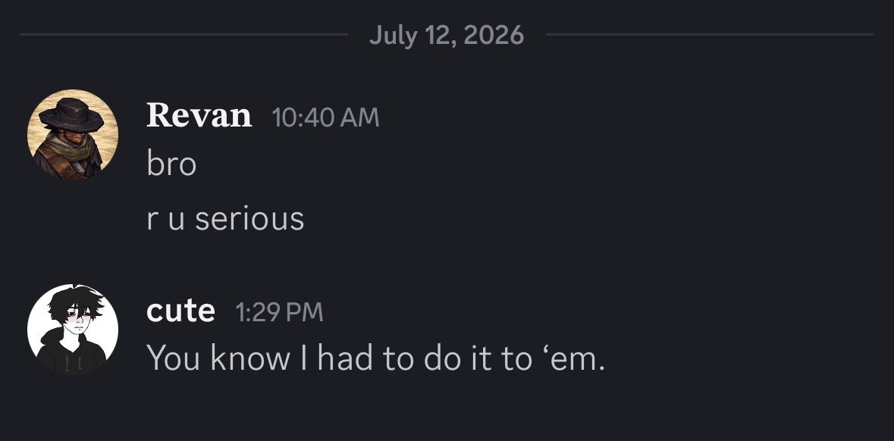The height and width of the screenshot is (441, 894).
Task: Select the "You know I had to" message
Action: click(376, 358)
